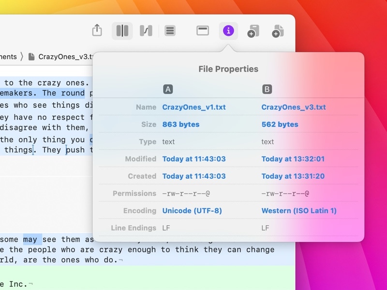The width and height of the screenshot is (387, 290).
Task: Click the Western (ISO Latin 1) encoding value
Action: [x=299, y=211]
